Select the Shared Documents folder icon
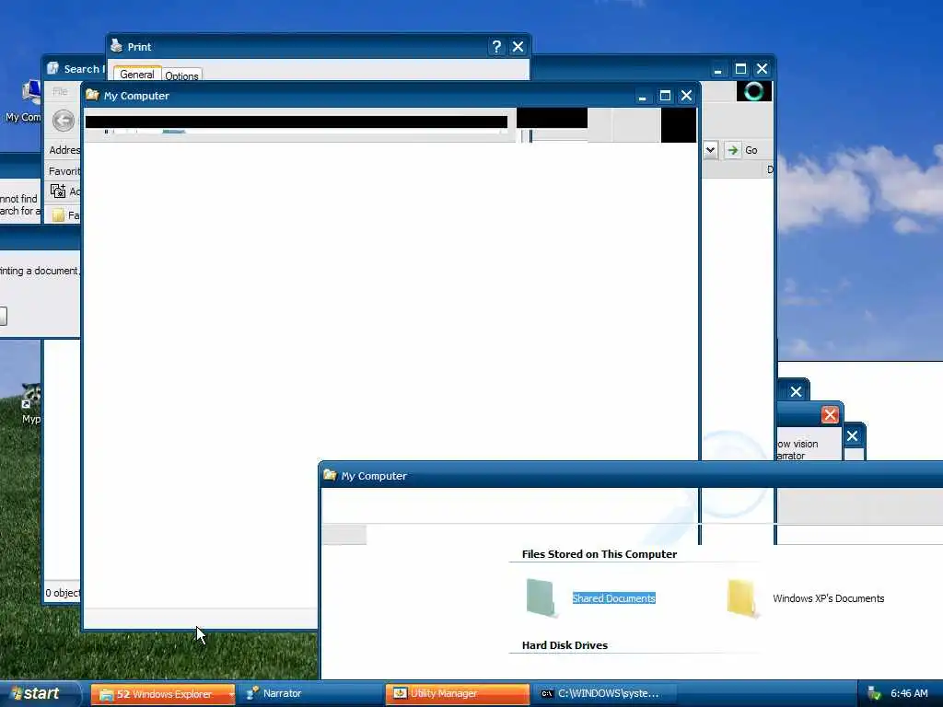This screenshot has width=943, height=707. pyautogui.click(x=540, y=597)
